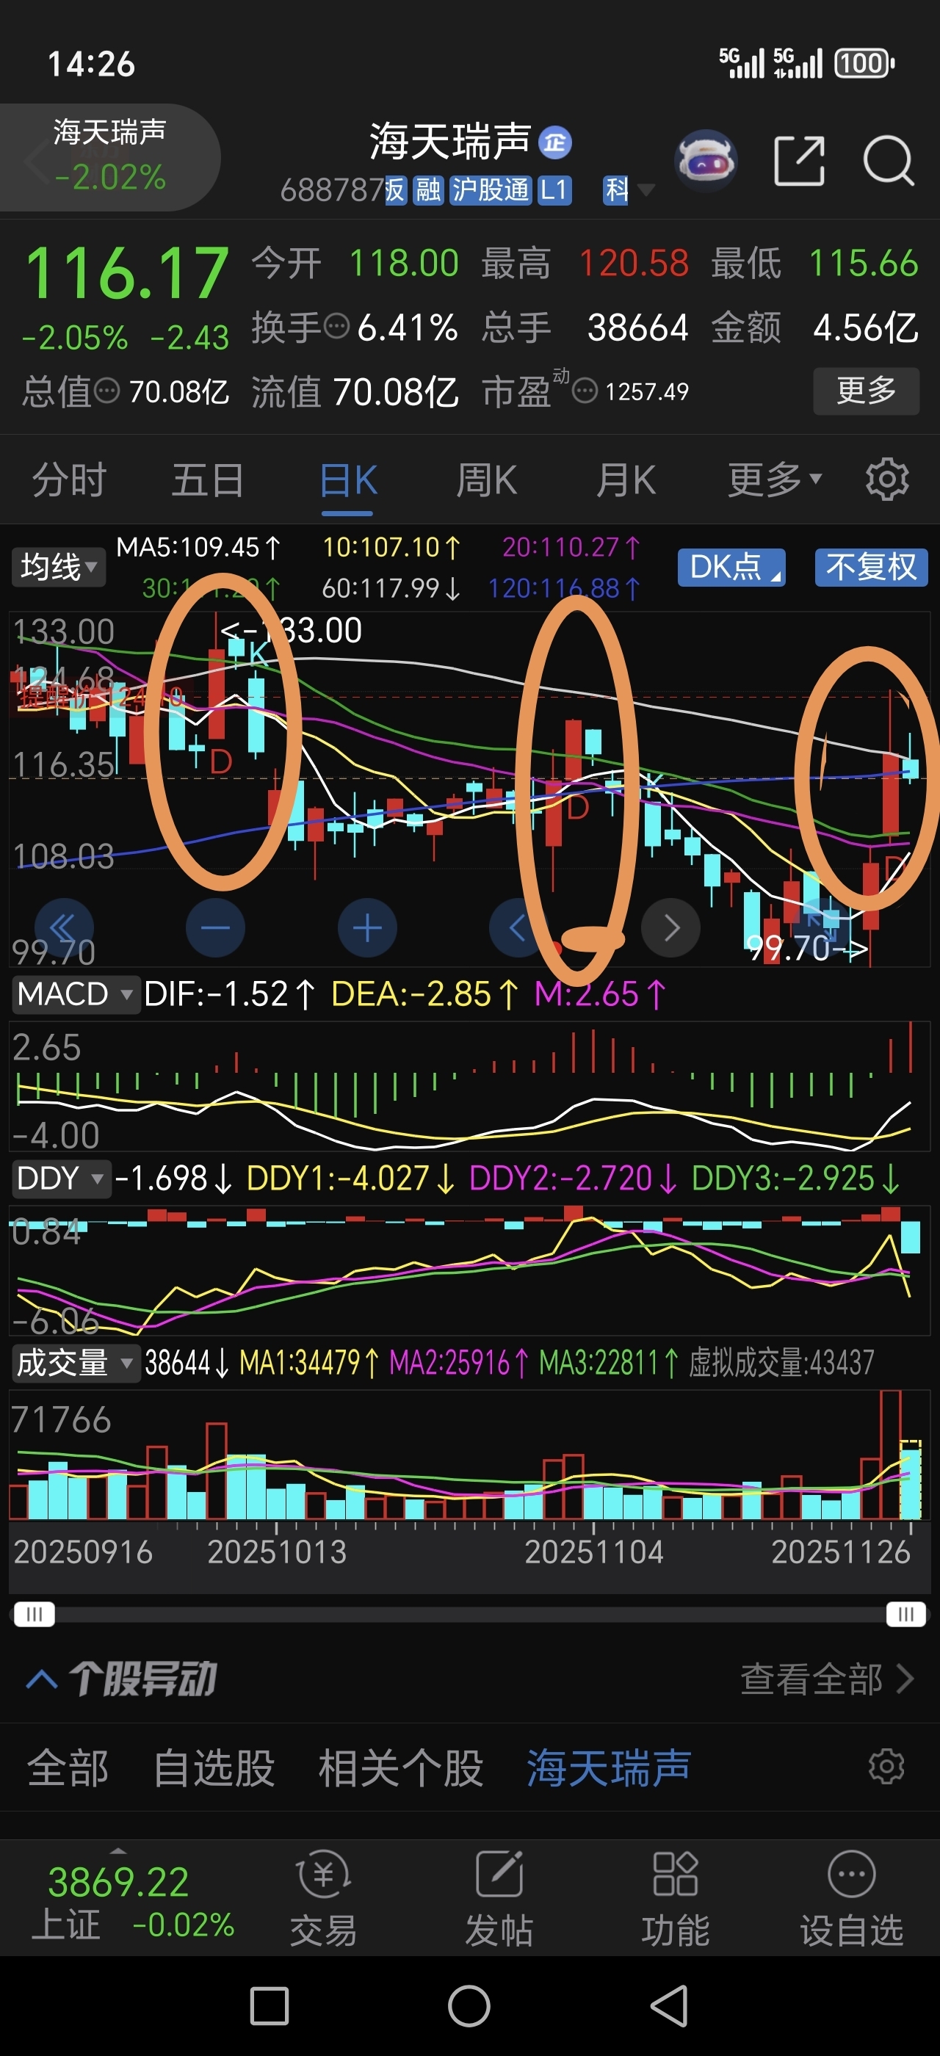The height and width of the screenshot is (2056, 940).
Task: Tap the current price 116.17
Action: [127, 273]
